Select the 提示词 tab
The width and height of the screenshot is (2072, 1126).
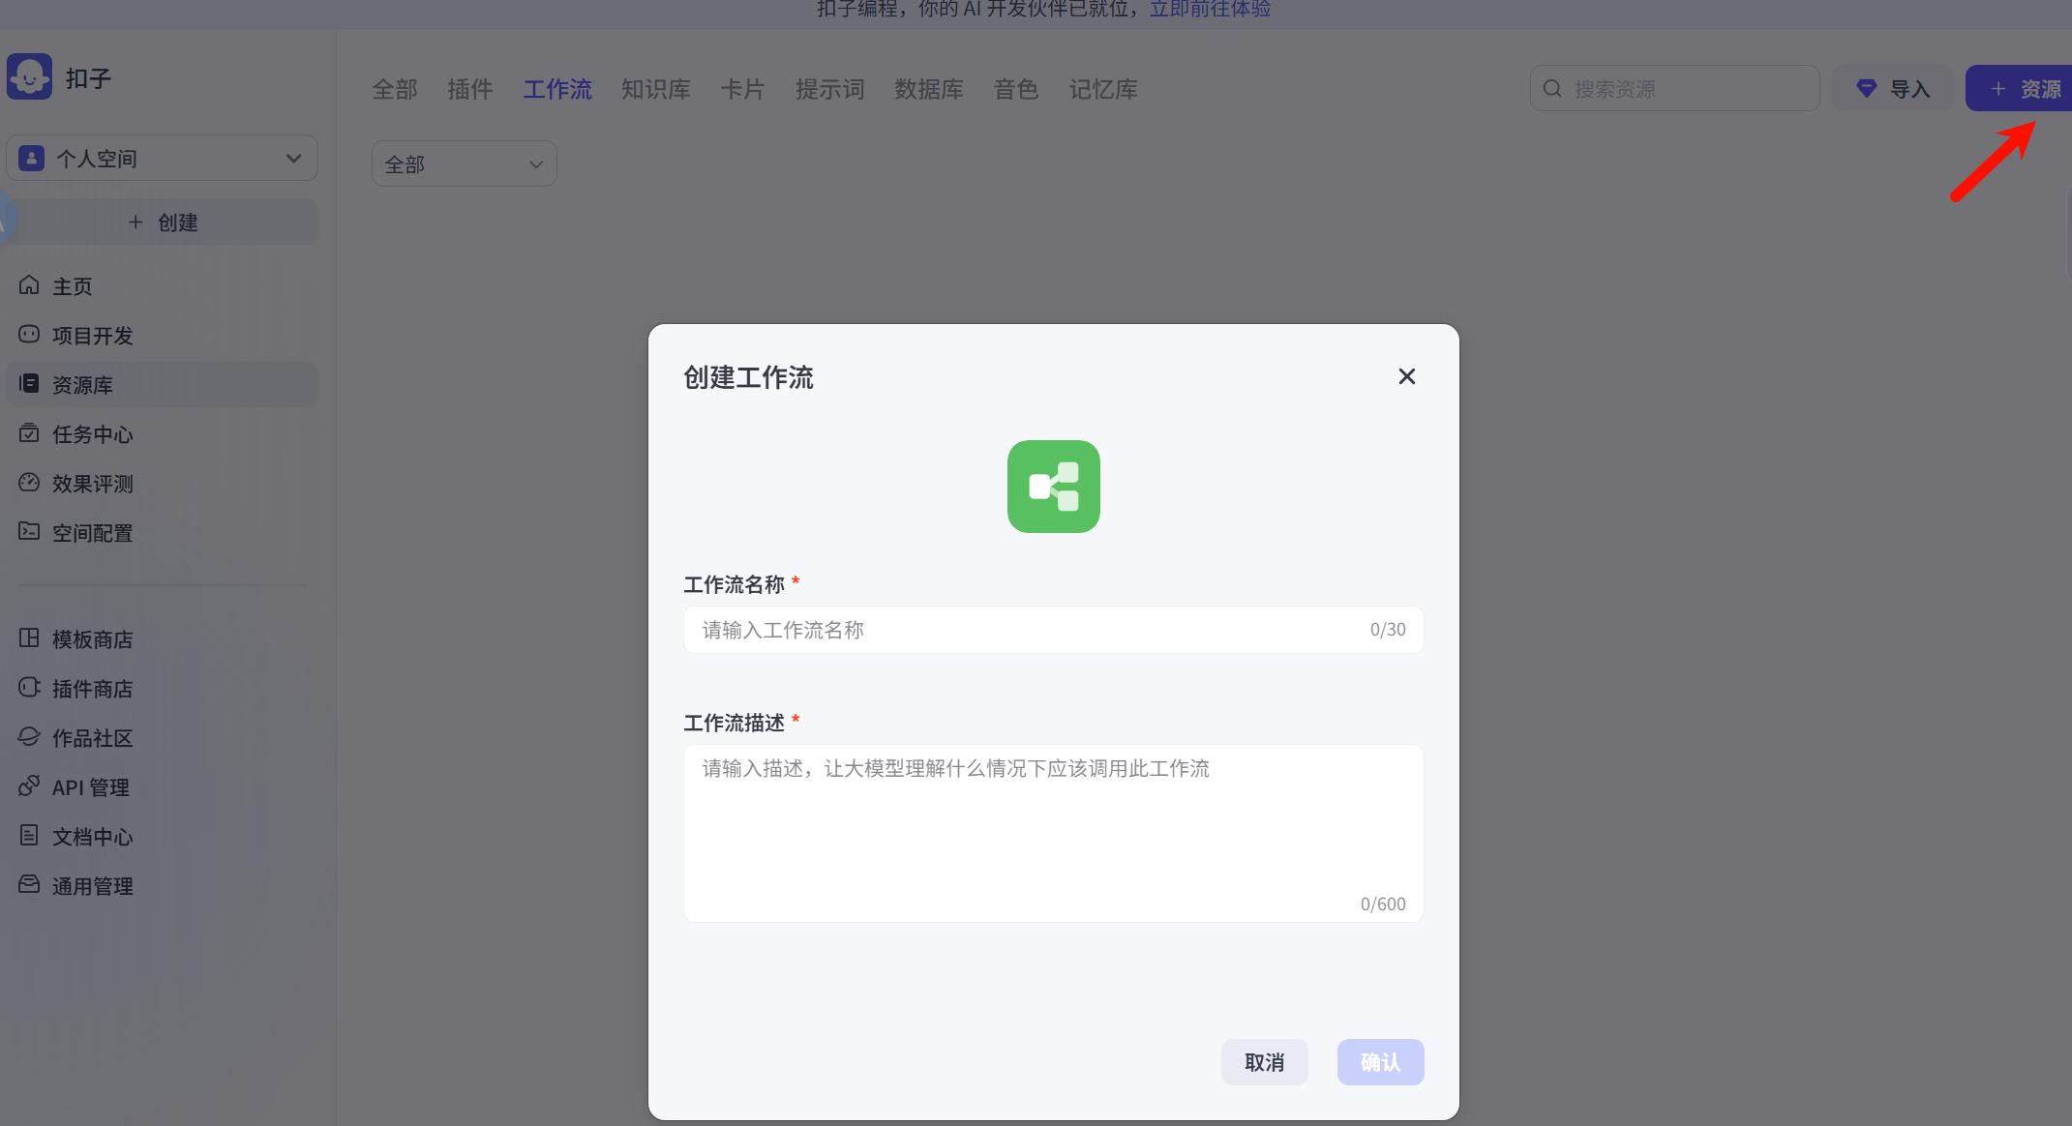tap(830, 89)
